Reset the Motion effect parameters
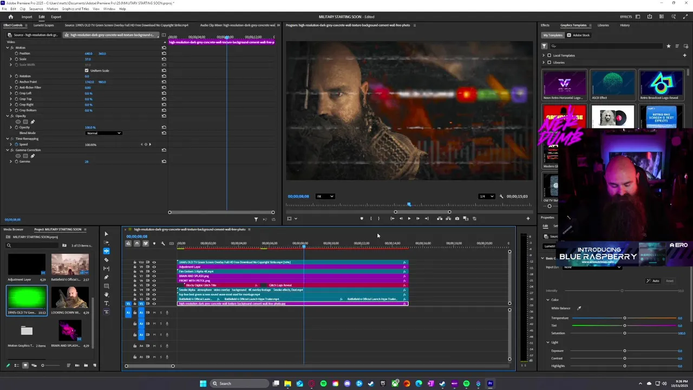The height and width of the screenshot is (390, 693). [164, 48]
